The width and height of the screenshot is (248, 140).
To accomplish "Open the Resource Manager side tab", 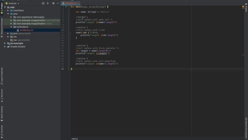I will coord(2,27).
